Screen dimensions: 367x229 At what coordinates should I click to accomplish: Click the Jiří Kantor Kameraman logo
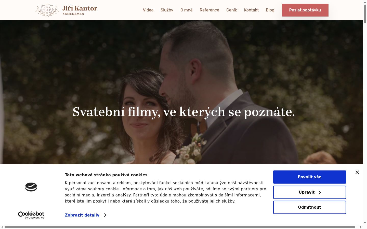click(66, 10)
